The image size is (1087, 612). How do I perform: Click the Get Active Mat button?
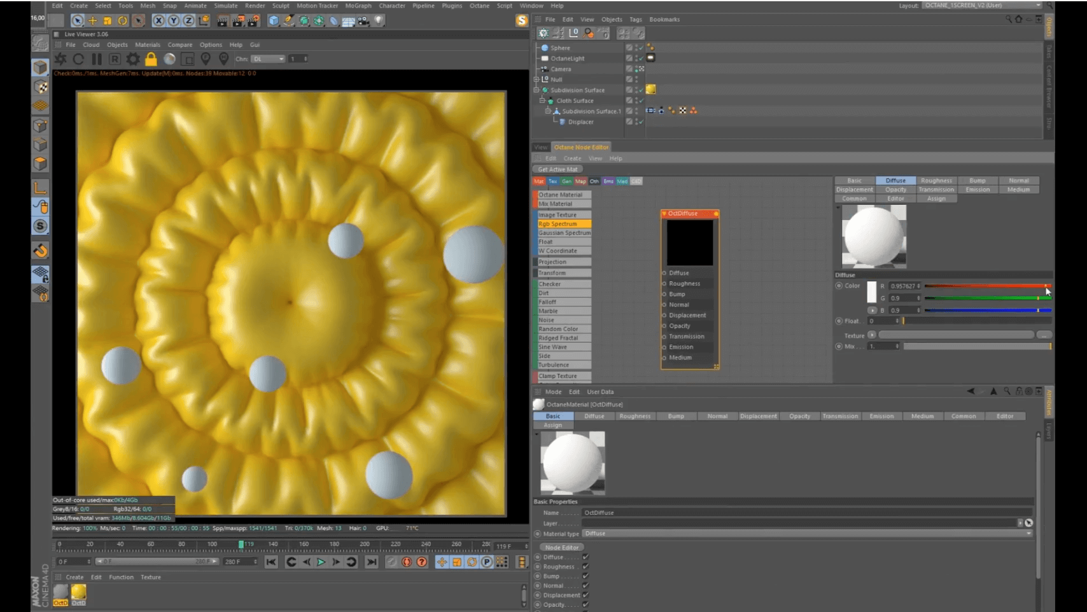pyautogui.click(x=558, y=169)
